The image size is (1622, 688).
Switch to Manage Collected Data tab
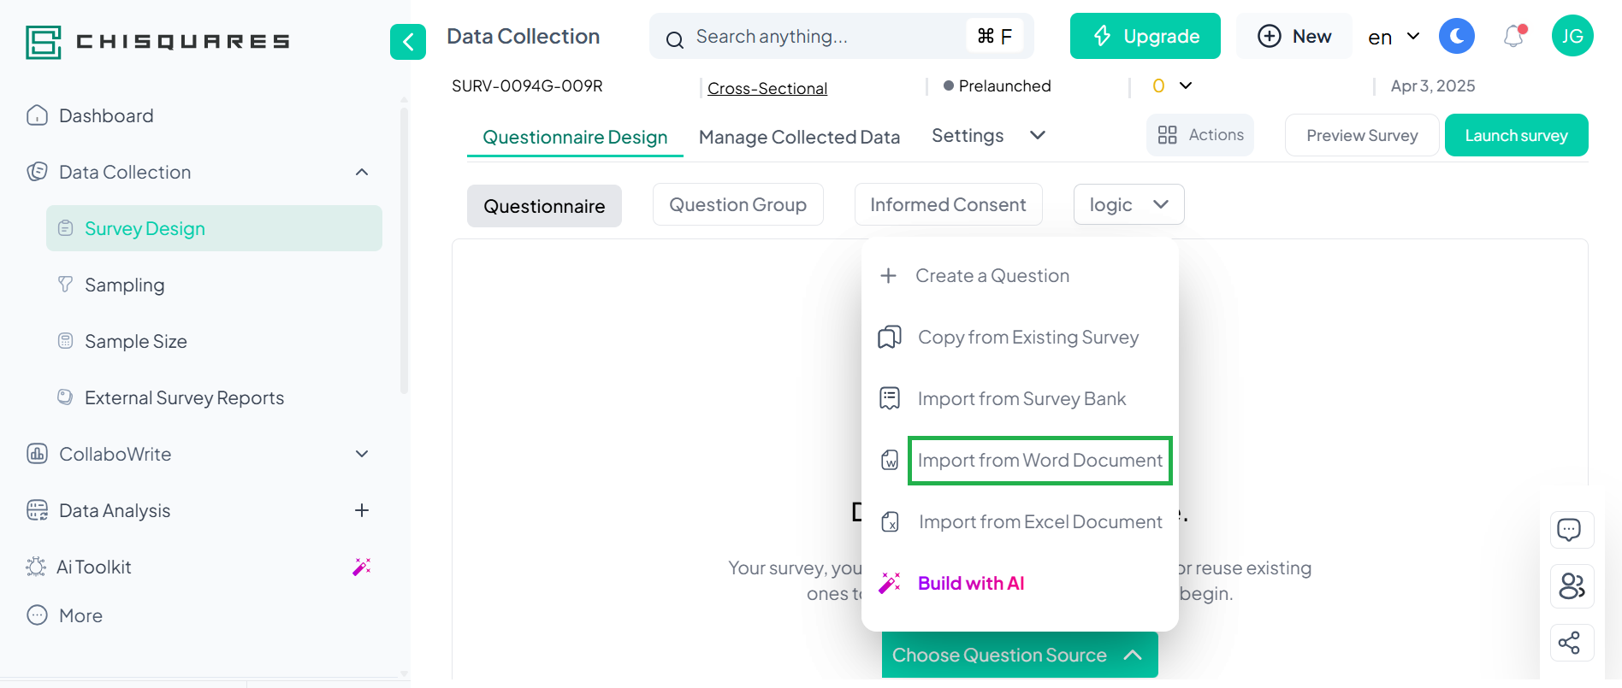(x=799, y=137)
